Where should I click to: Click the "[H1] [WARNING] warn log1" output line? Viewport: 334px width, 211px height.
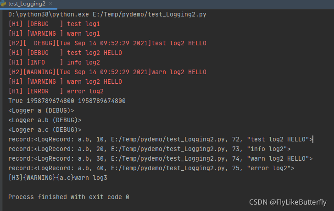point(54,33)
